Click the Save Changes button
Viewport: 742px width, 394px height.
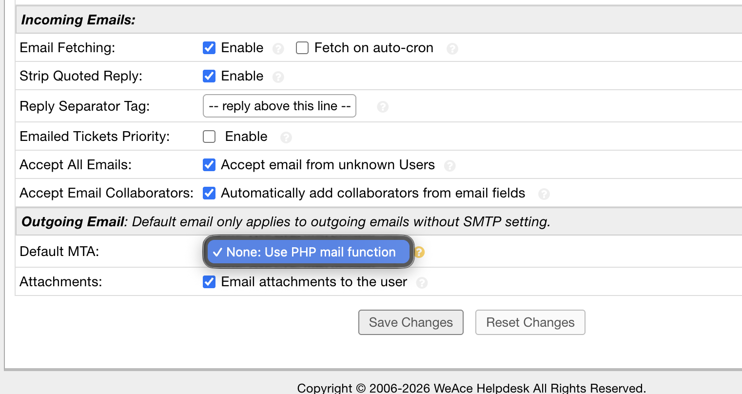[x=410, y=322]
